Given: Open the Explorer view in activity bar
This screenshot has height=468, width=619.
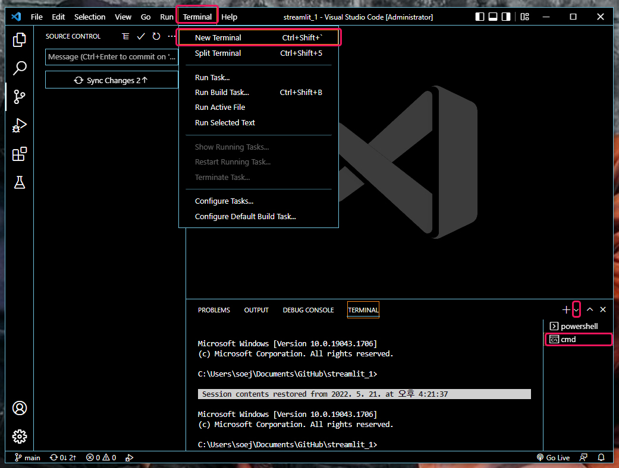Looking at the screenshot, I should coord(20,39).
